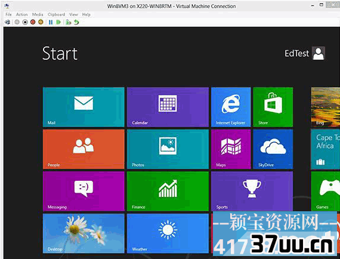Viewport: 340px width, 259px height.
Task: Open the Cape Town travel tile
Action: 326,149
